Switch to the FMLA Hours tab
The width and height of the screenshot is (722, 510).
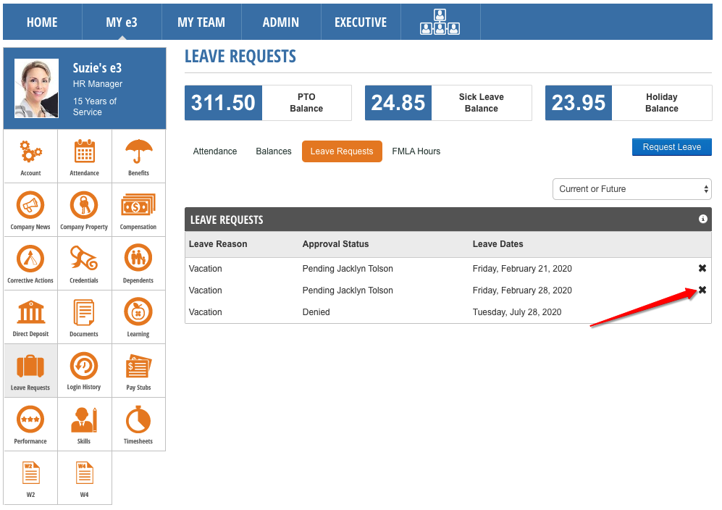coord(416,151)
